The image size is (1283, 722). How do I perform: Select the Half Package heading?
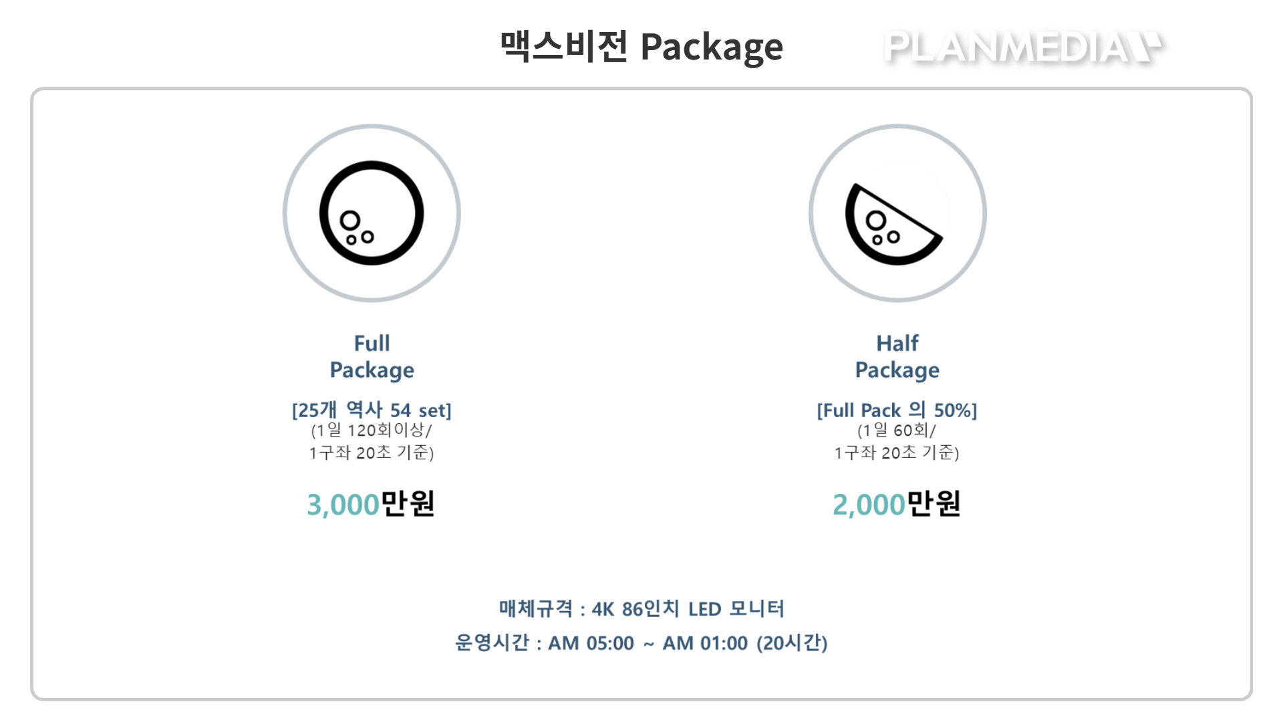pyautogui.click(x=897, y=356)
